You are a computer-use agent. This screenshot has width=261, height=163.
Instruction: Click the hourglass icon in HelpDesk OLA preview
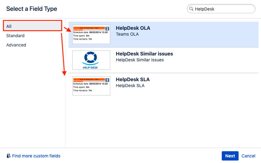coord(107,28)
